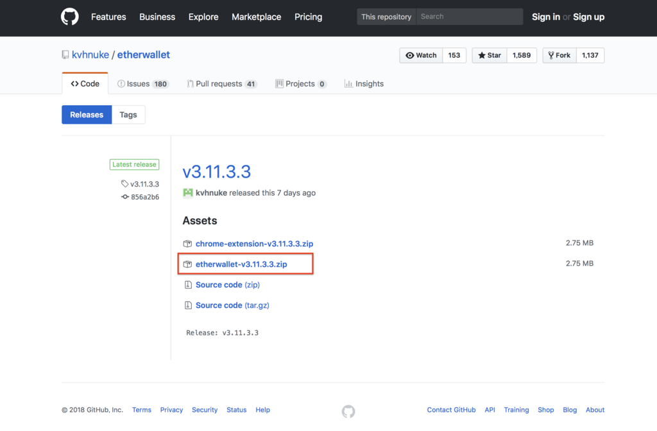
Task: Open Shop link in footer
Action: pyautogui.click(x=545, y=410)
